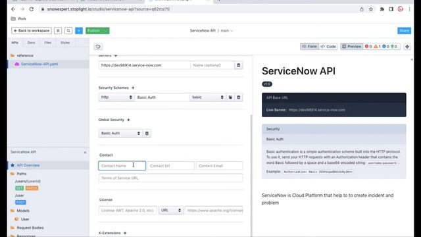Click the green Publish button
Screen dimensions: 421x237
pyautogui.click(x=93, y=31)
